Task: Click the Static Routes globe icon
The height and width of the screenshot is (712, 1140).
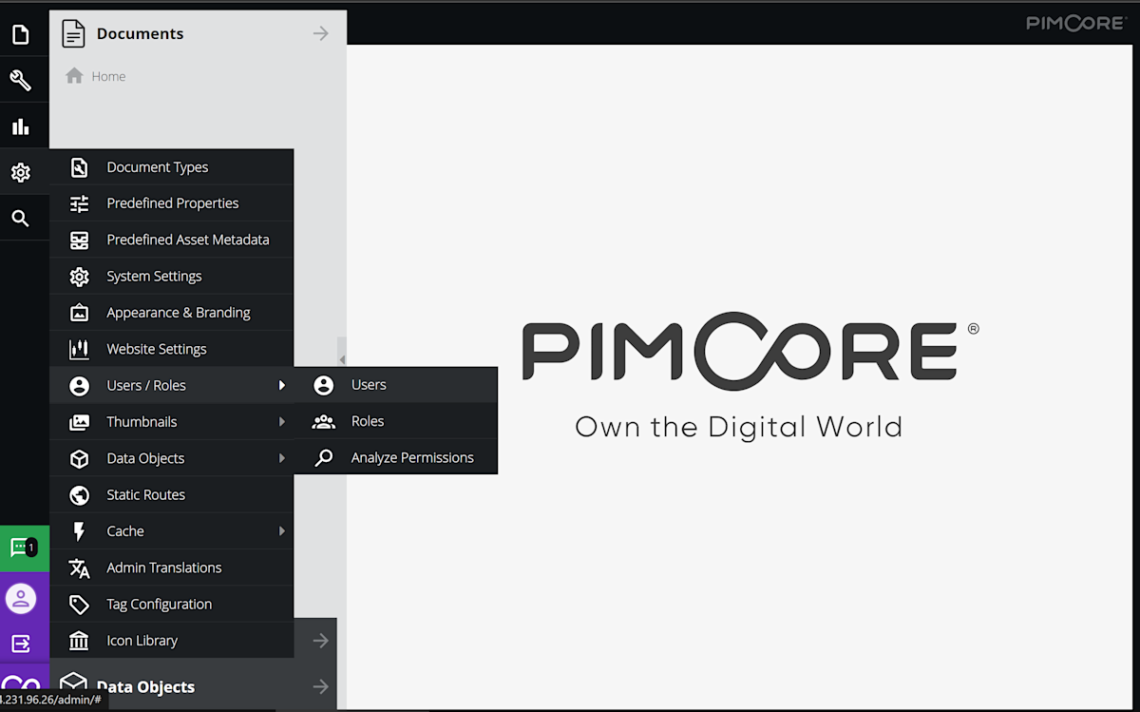Action: pyautogui.click(x=80, y=494)
